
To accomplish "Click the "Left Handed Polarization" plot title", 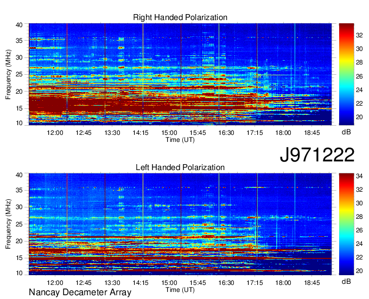I will (x=180, y=167).
